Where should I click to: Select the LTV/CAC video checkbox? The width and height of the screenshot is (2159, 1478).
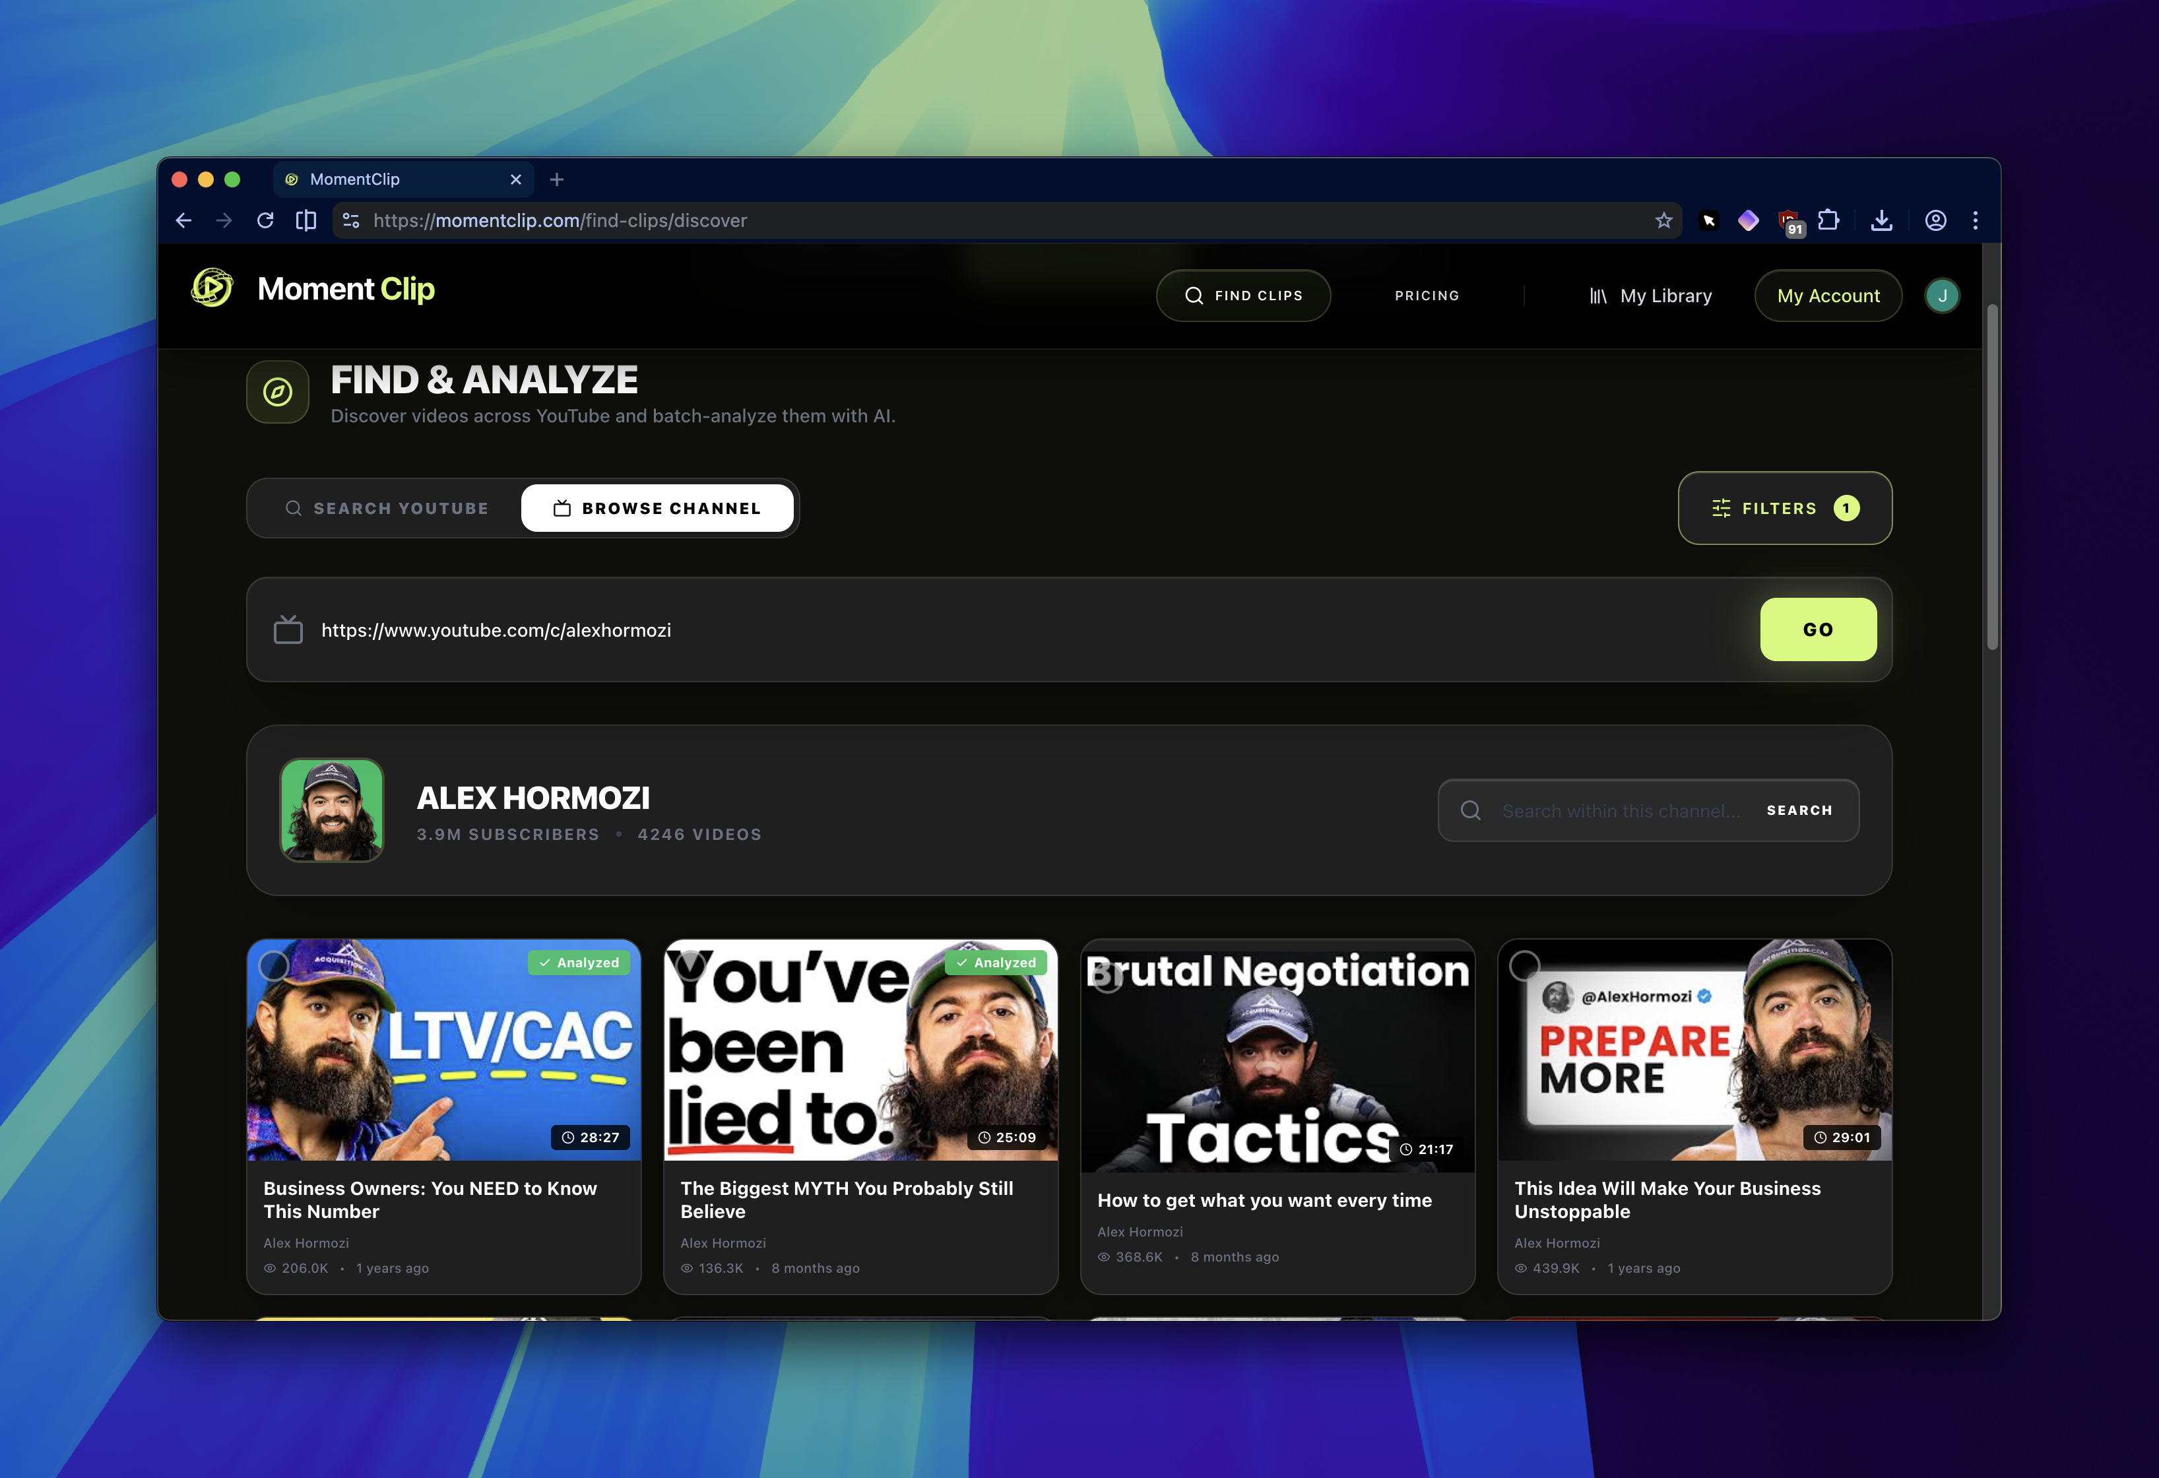pyautogui.click(x=273, y=966)
